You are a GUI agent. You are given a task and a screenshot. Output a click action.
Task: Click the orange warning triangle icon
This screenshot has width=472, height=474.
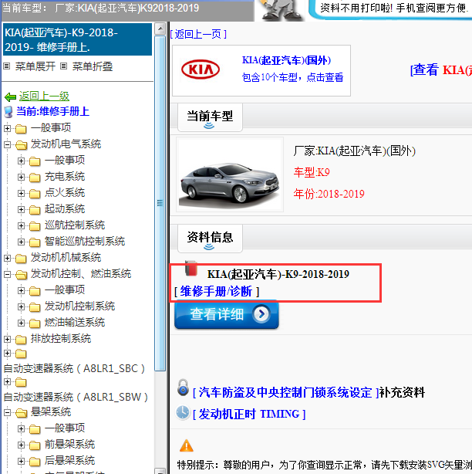(187, 446)
